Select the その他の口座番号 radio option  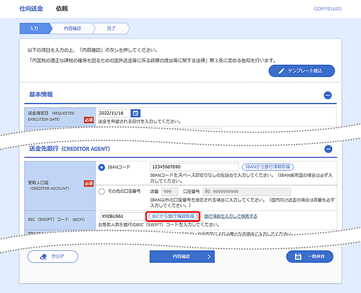[102, 191]
